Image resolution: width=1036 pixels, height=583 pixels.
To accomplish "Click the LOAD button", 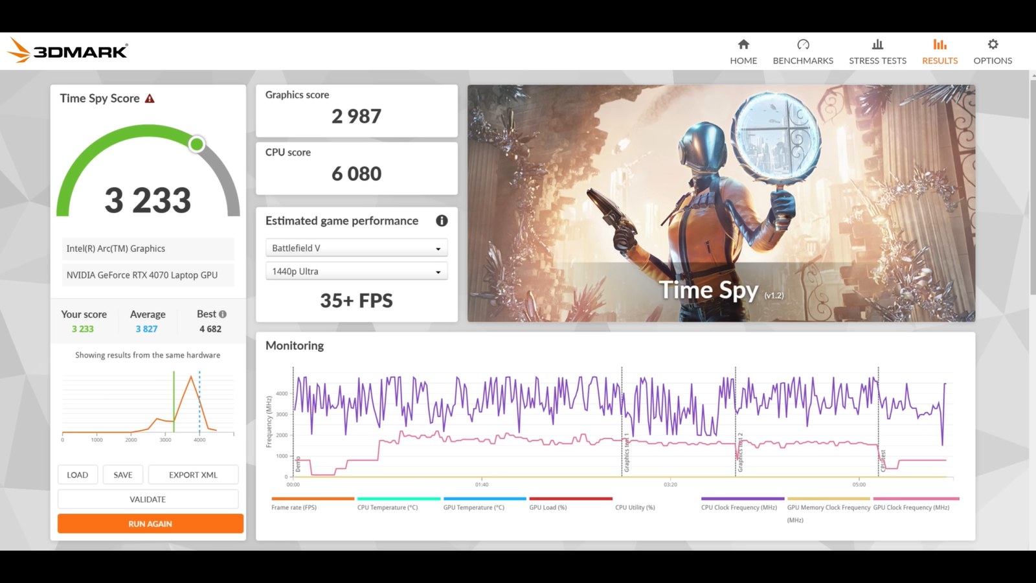I will coord(78,475).
